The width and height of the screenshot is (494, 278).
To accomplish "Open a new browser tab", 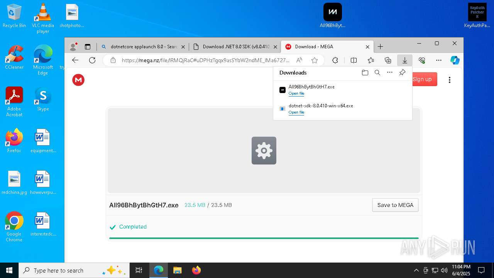I will (x=381, y=47).
